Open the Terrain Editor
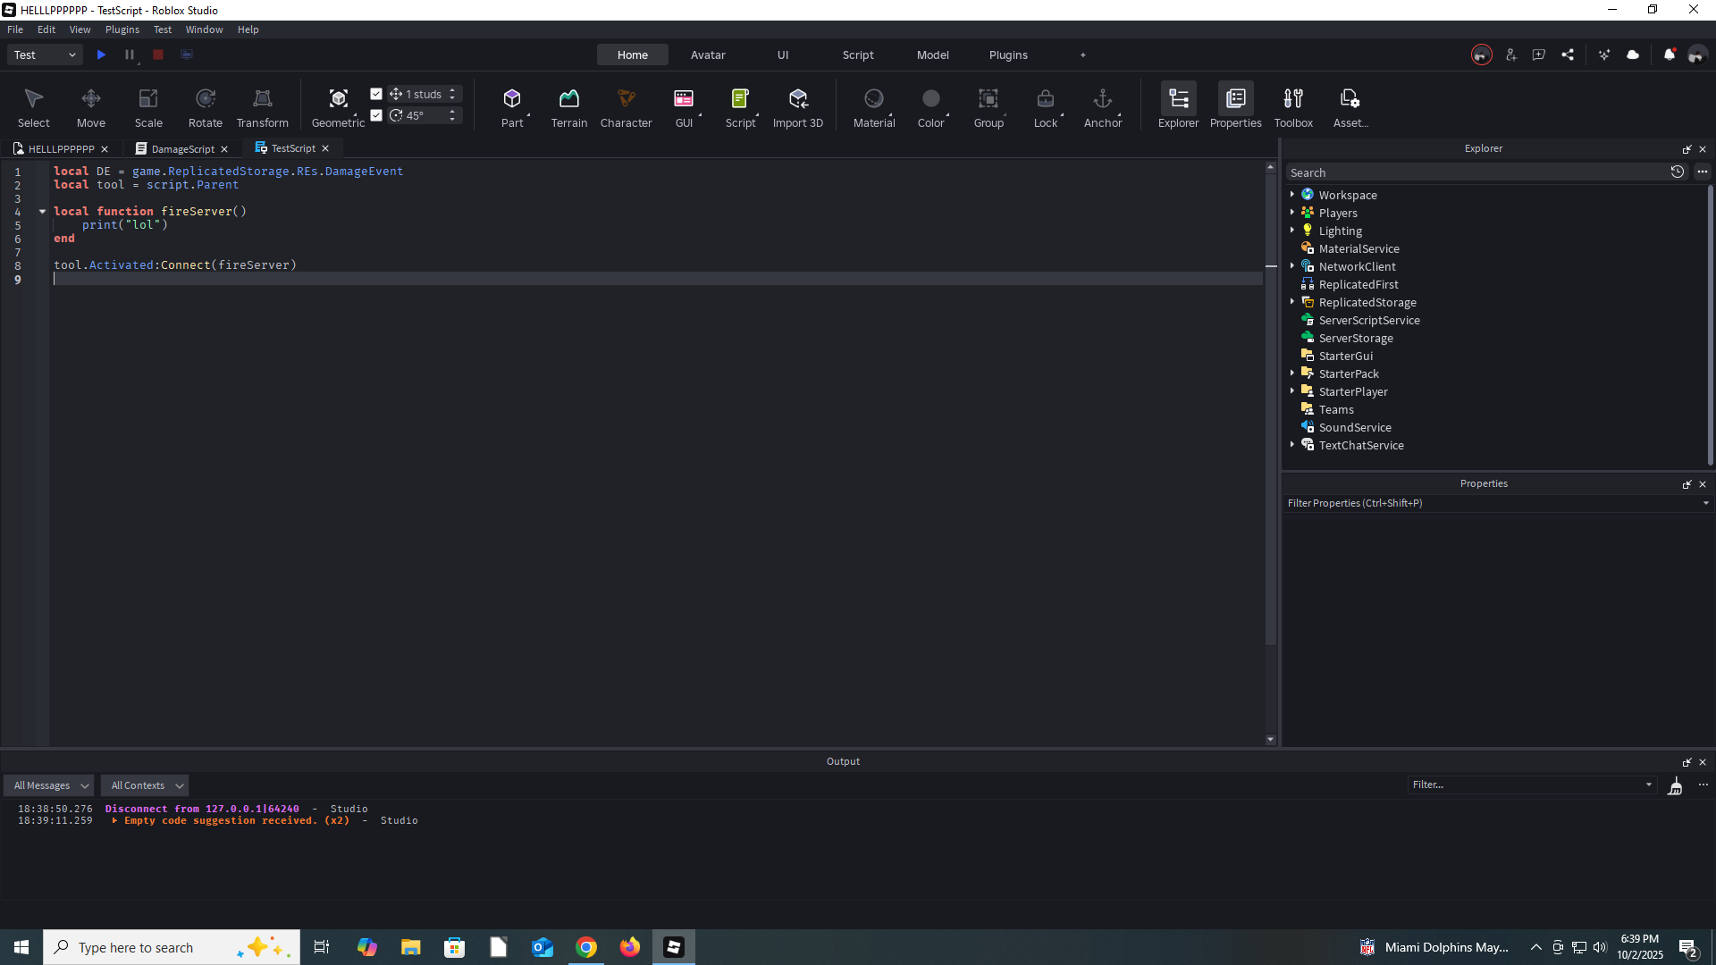The width and height of the screenshot is (1716, 965). [x=568, y=105]
